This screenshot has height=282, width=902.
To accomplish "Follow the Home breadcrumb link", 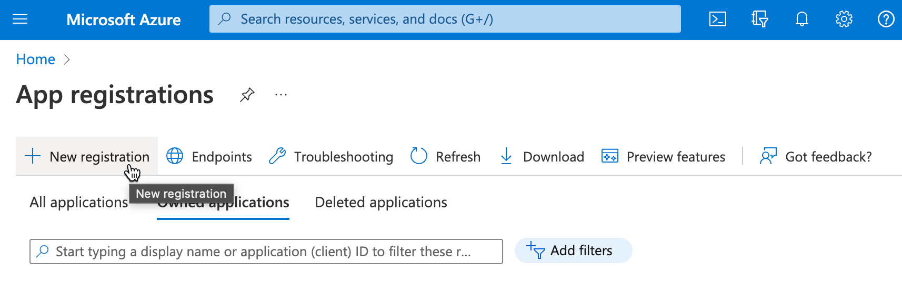I will click(35, 59).
